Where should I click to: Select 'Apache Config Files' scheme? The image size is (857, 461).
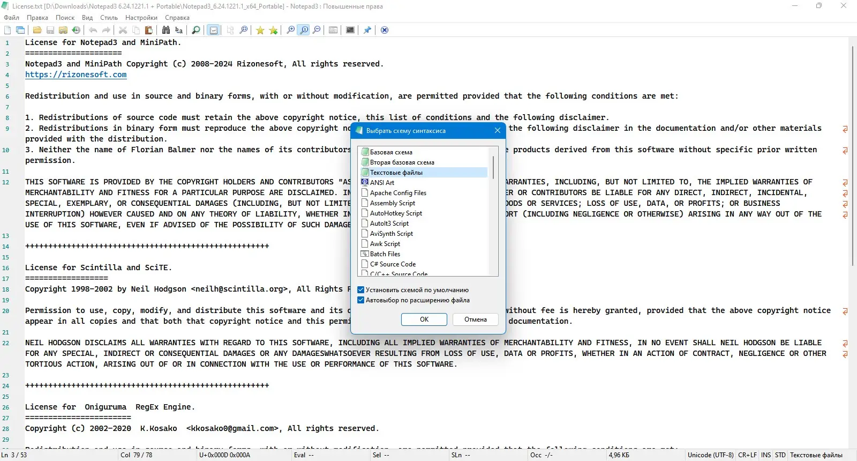(424, 193)
